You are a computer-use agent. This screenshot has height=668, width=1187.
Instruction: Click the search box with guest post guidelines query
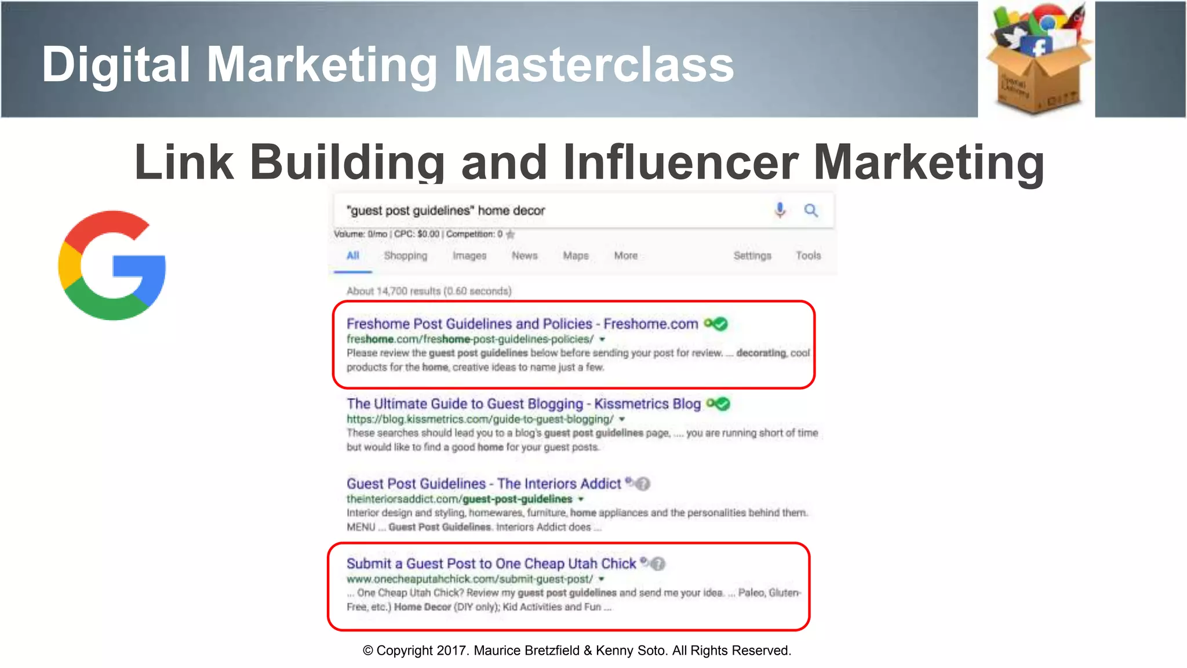584,210
